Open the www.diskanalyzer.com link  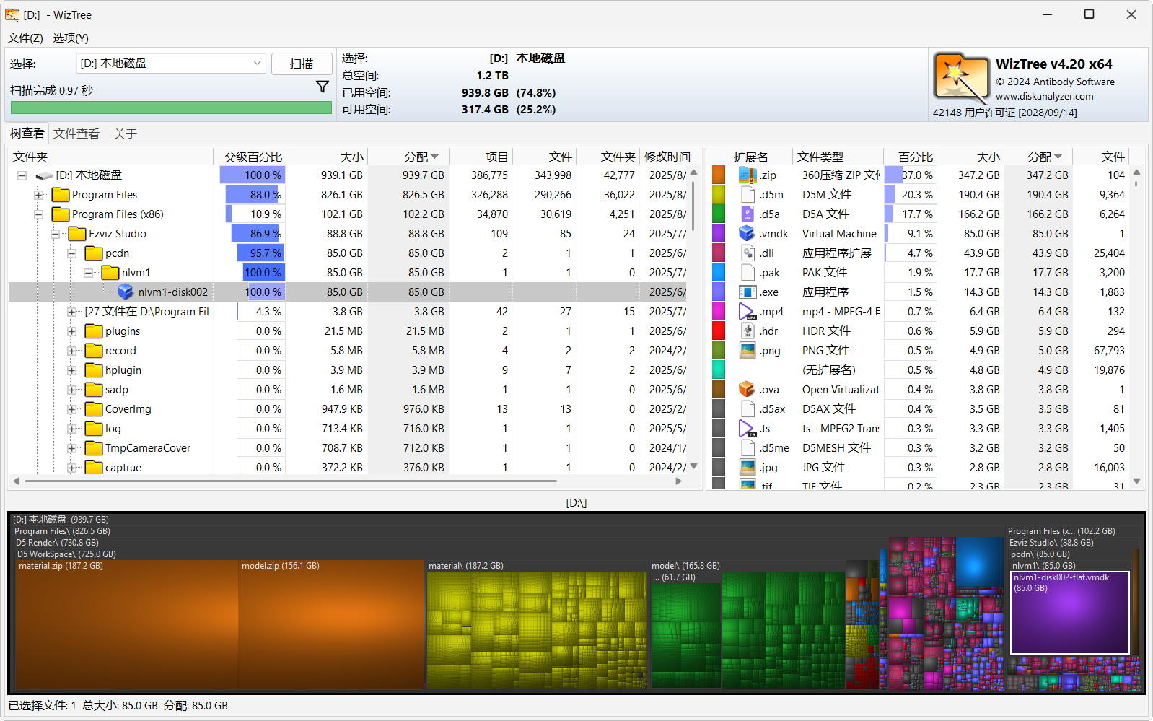point(1044,96)
